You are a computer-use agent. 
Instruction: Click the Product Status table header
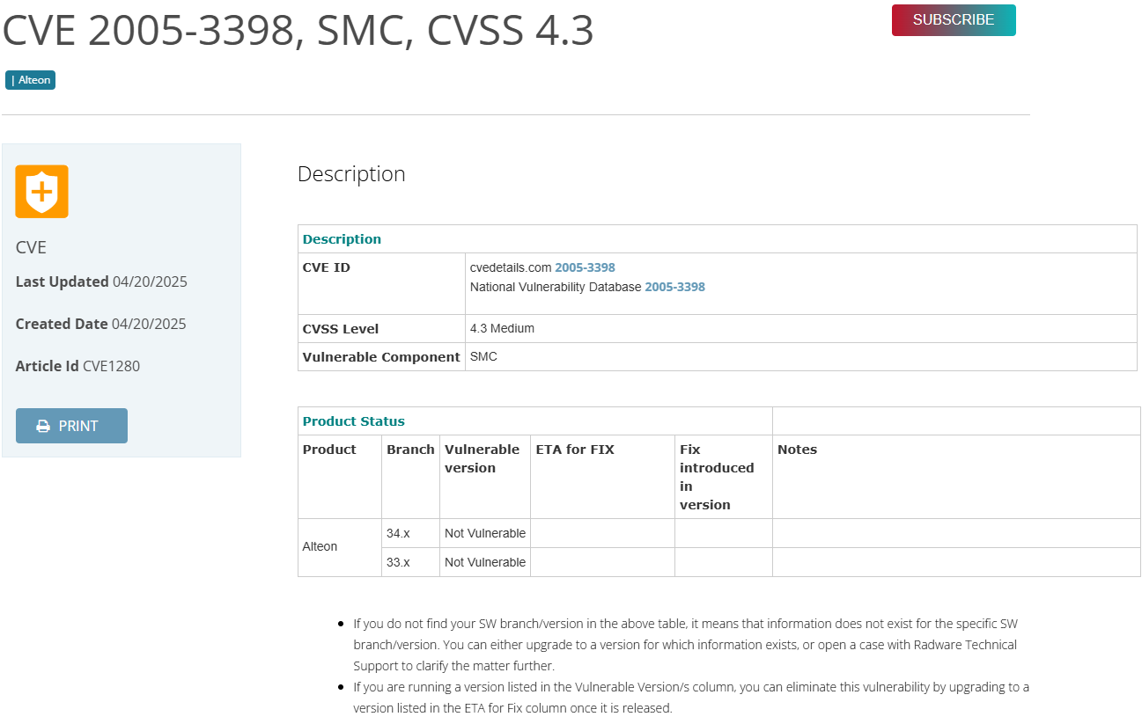click(x=354, y=421)
